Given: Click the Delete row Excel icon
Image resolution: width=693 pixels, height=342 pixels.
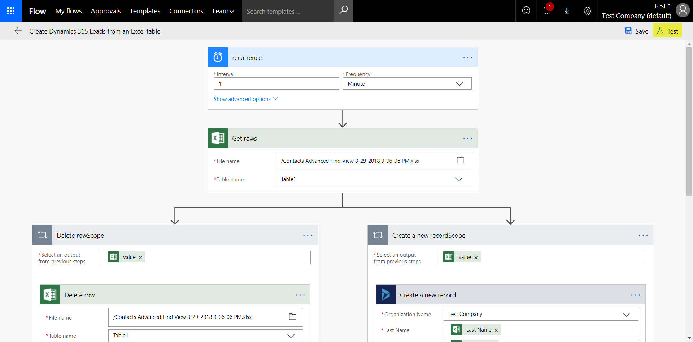Looking at the screenshot, I should [x=50, y=295].
